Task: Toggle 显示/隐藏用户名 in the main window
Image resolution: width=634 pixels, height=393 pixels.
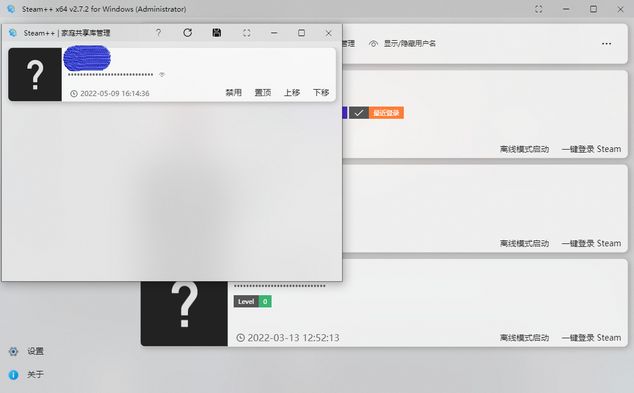Action: (x=402, y=44)
